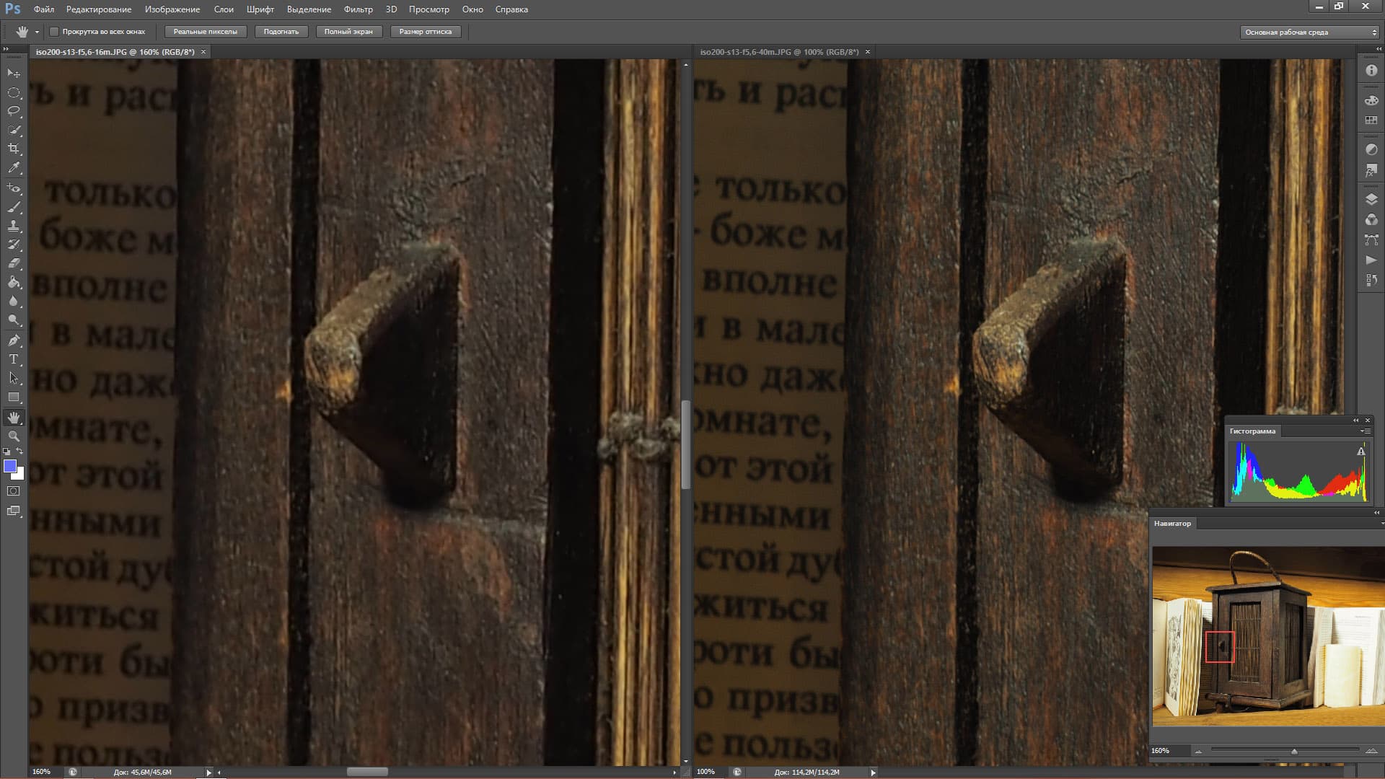Select the Eraser tool
This screenshot has width=1385, height=779.
point(14,263)
